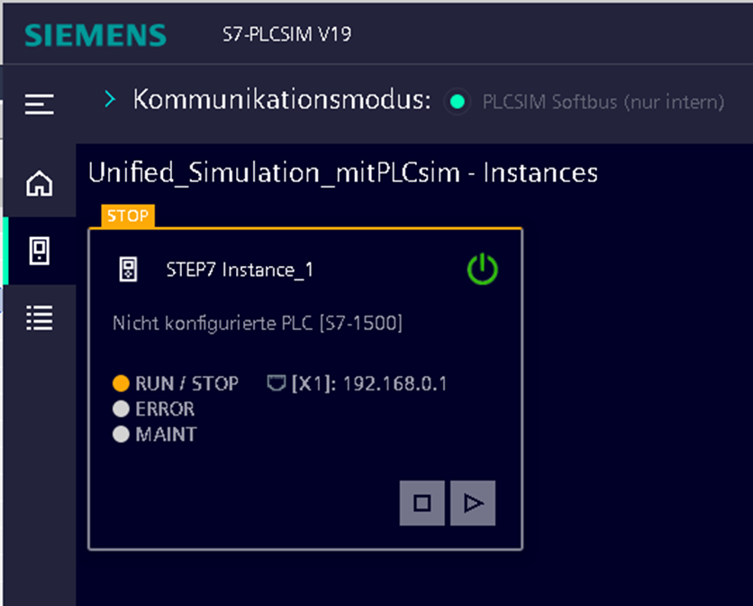Select IP address 192.168.0.1
This screenshot has width=753, height=606.
[395, 384]
